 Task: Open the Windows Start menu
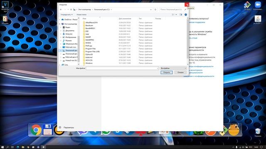tap(2, 147)
